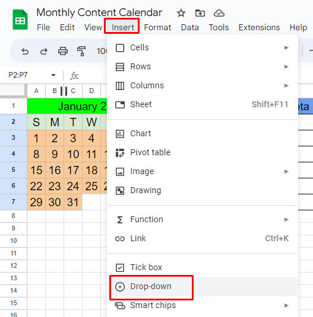Screen dimensions: 313x317
Task: Select the paint format roller icon
Action: pos(81,51)
